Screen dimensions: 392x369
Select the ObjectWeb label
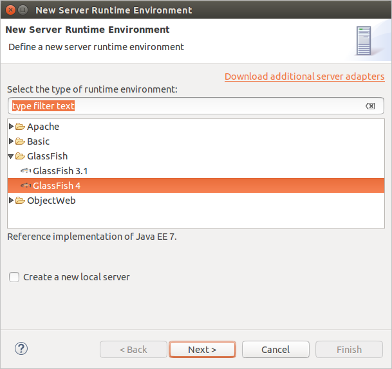(51, 201)
